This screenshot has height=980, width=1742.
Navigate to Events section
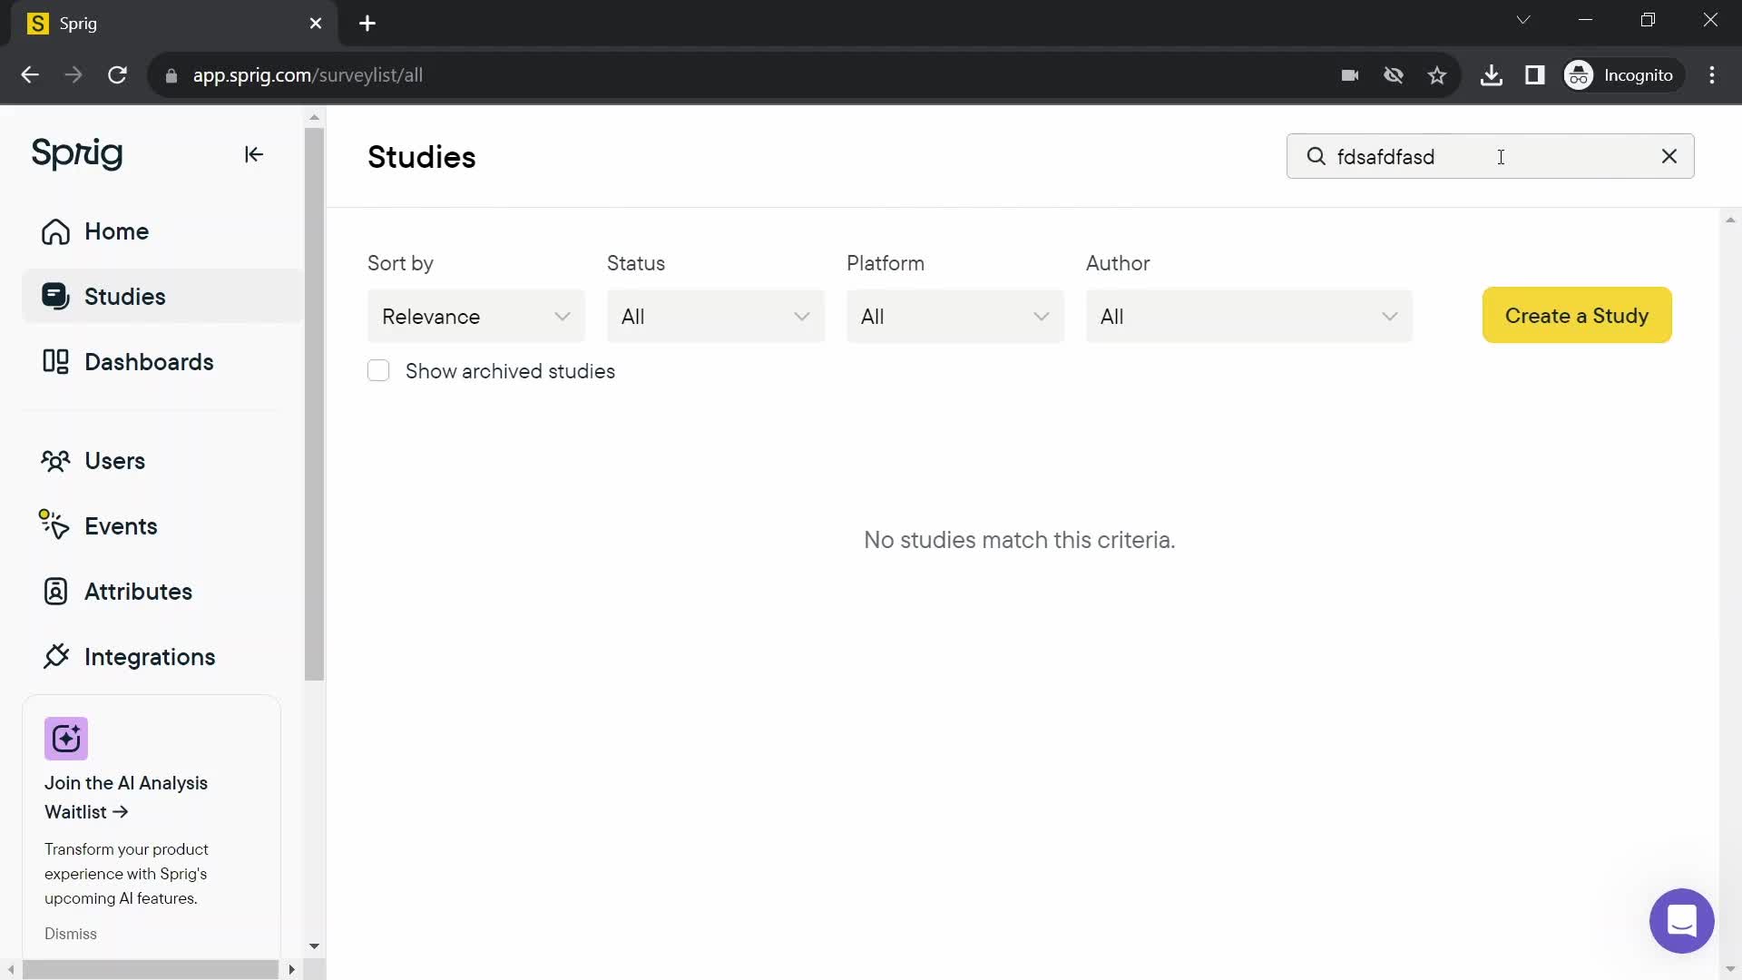point(121,525)
